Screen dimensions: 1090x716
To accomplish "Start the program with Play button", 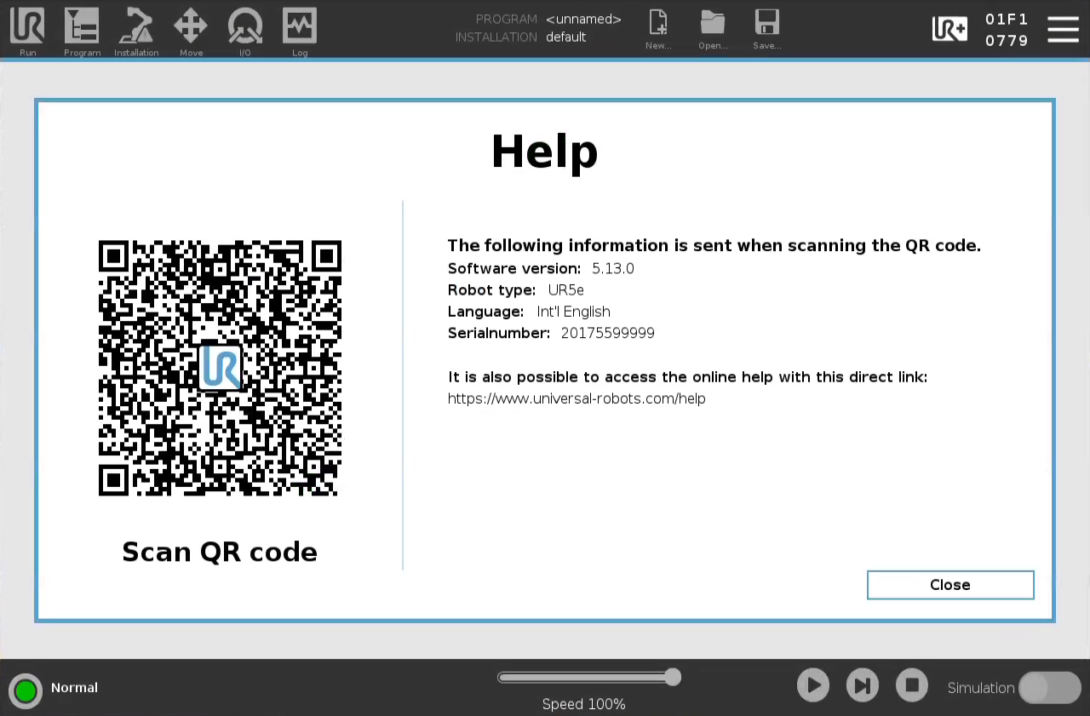I will [x=813, y=685].
